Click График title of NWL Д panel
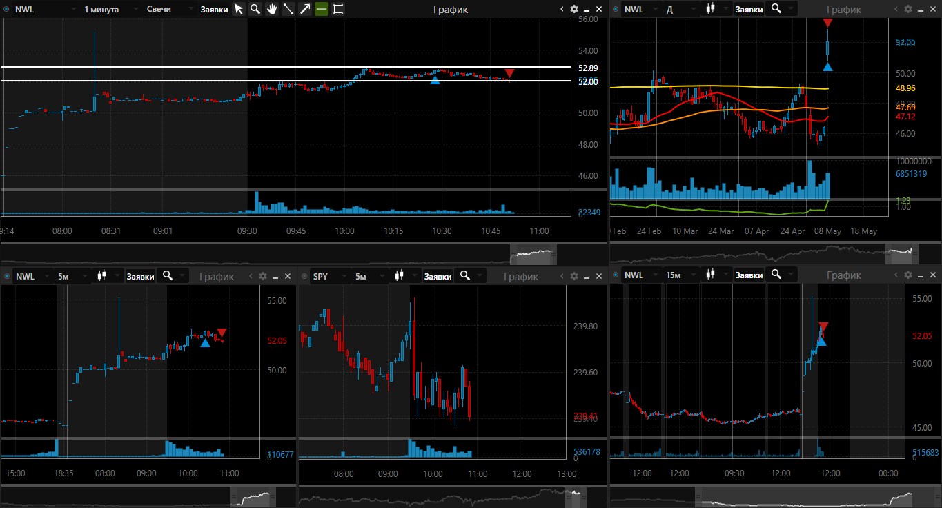The image size is (942, 508). tap(843, 10)
